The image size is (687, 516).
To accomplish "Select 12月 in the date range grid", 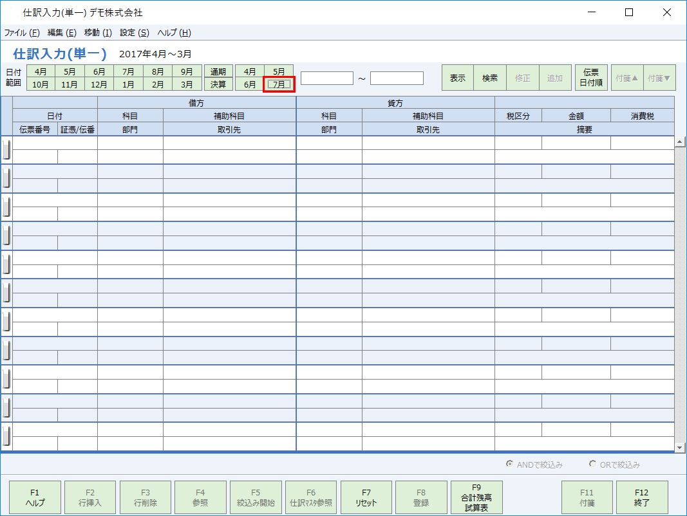I will 99,84.
